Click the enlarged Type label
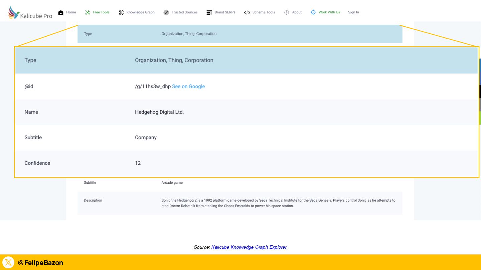 pos(30,60)
